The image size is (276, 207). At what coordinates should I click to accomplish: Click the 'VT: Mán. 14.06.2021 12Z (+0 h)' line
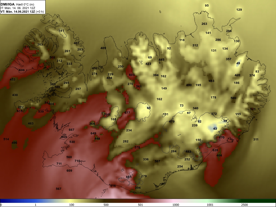coord(22,12)
